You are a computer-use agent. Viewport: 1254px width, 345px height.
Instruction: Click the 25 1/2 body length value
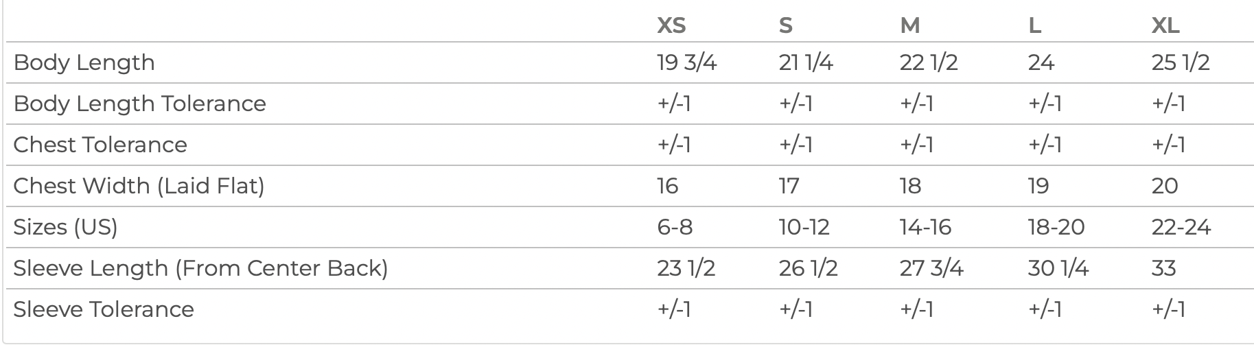click(1180, 62)
